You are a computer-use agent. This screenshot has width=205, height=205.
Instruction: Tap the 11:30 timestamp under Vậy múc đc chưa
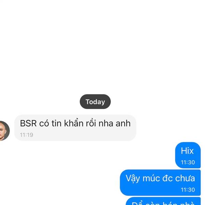(x=188, y=190)
